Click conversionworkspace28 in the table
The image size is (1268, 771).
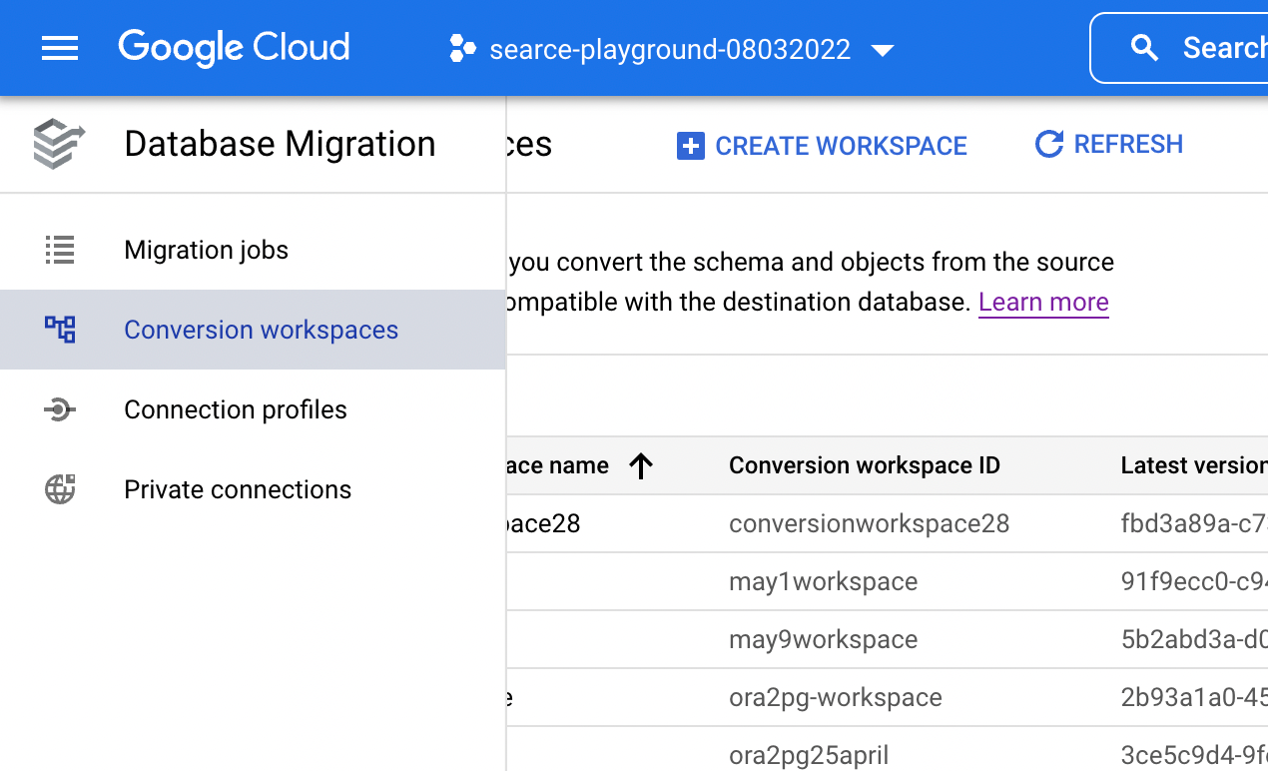click(869, 522)
